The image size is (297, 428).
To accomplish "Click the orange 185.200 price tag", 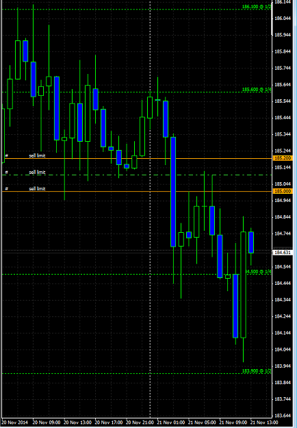I will point(283,158).
